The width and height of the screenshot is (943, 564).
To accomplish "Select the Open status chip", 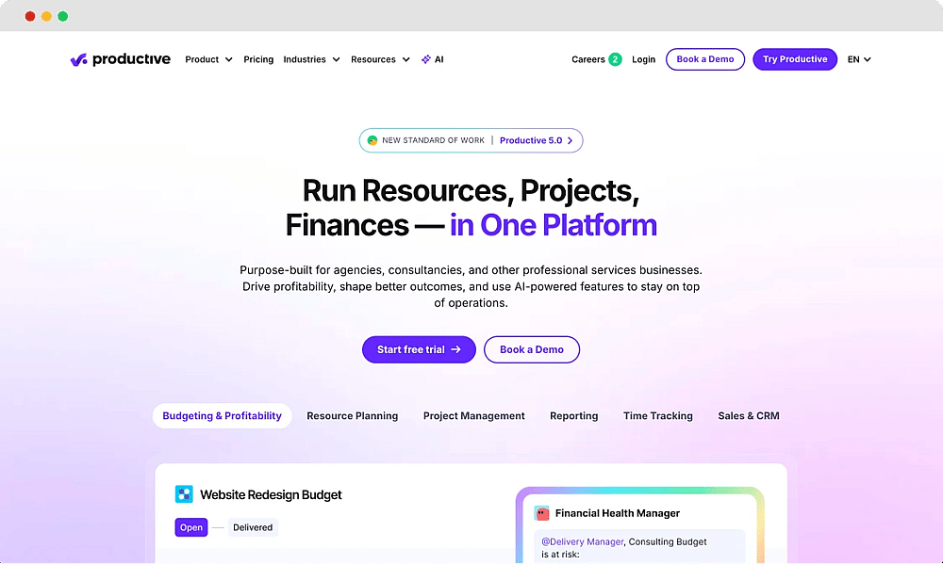I will click(191, 527).
